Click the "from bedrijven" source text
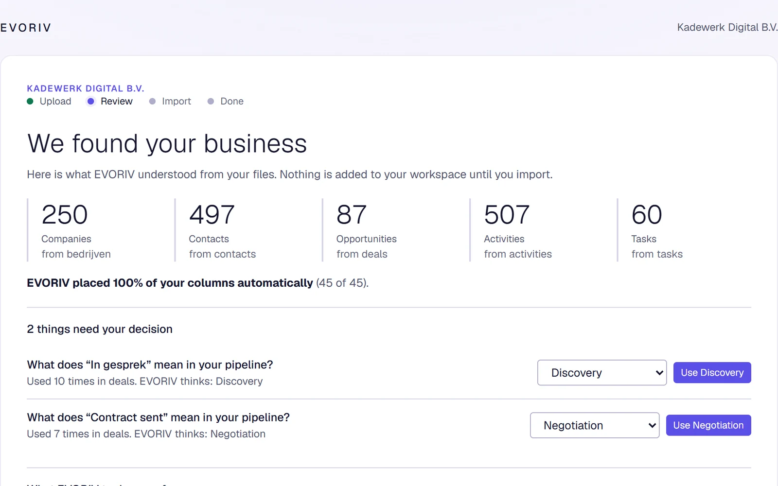Image resolution: width=778 pixels, height=486 pixels. tap(76, 254)
